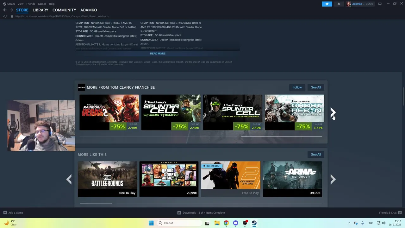Move the More Like This carousel left
405x228 pixels.
[x=69, y=179]
